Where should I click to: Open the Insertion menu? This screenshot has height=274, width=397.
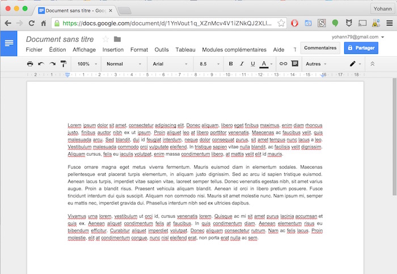(113, 50)
